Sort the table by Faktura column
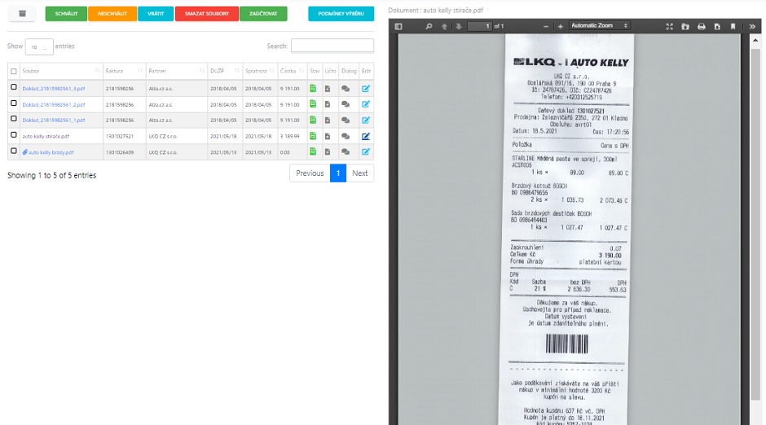This screenshot has width=766, height=425. click(123, 71)
